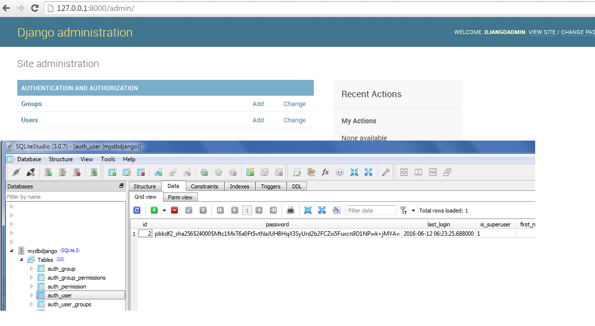Delete table icon in main toolbar
This screenshot has width=595, height=326.
141,172
